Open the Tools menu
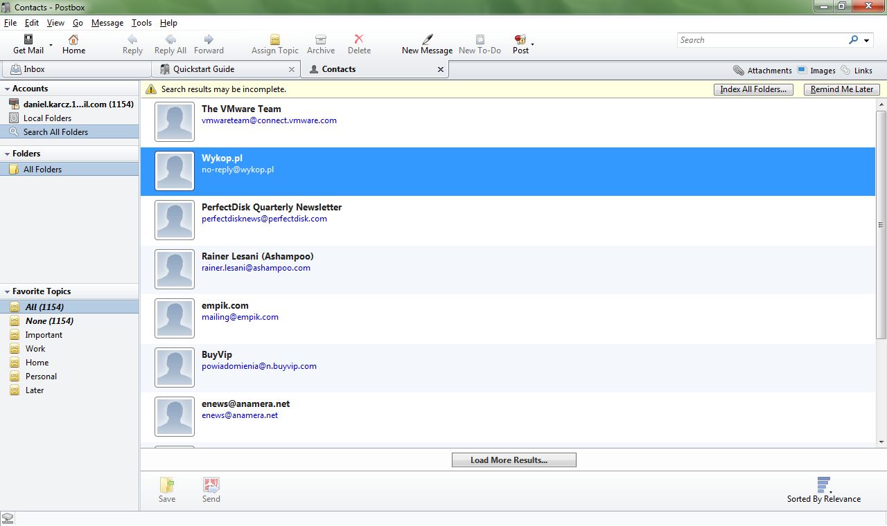 tap(141, 23)
